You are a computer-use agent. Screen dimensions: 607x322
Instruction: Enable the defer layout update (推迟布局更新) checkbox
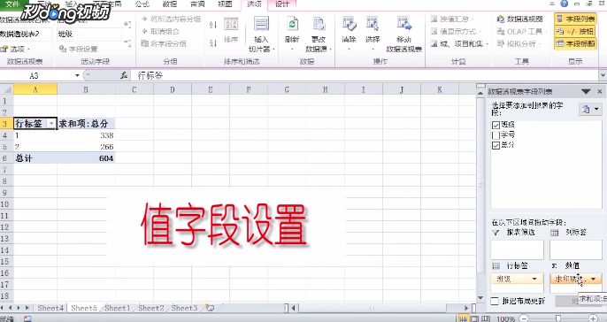pyautogui.click(x=495, y=301)
